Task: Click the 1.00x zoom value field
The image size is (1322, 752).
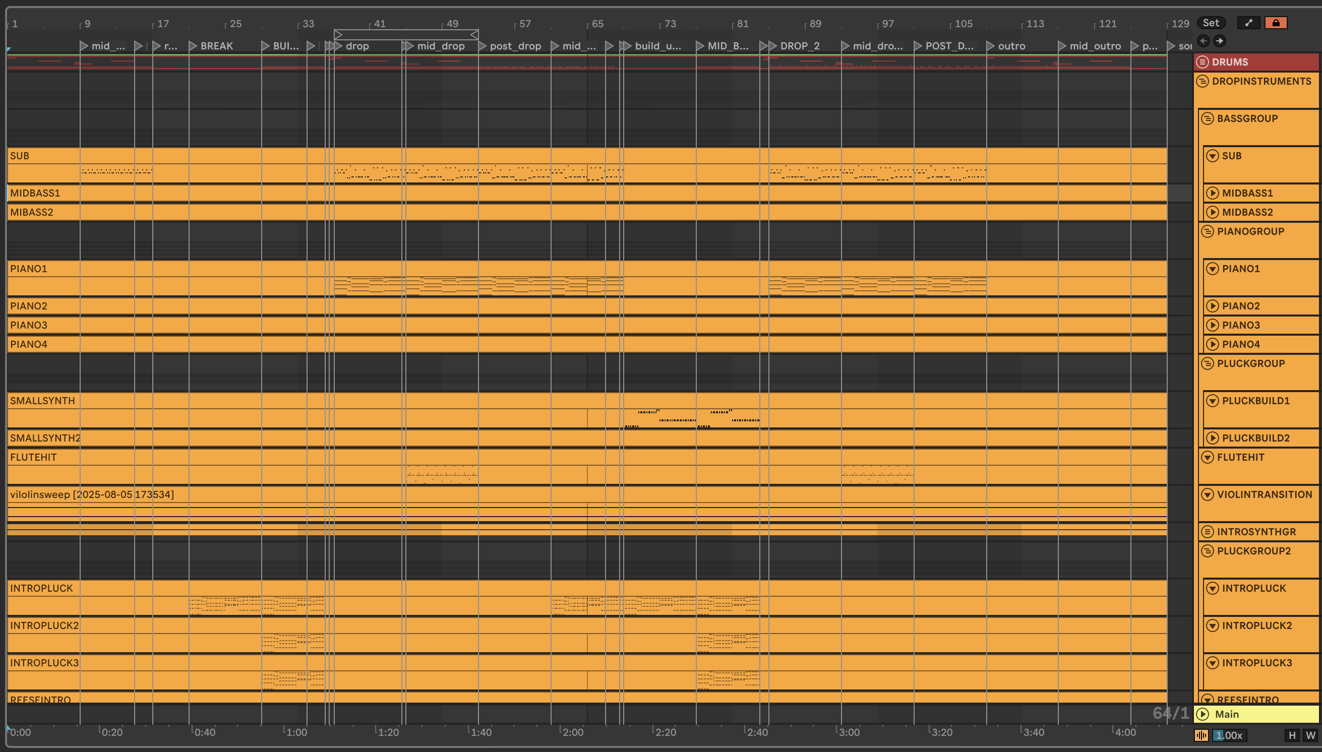Action: 1230,735
